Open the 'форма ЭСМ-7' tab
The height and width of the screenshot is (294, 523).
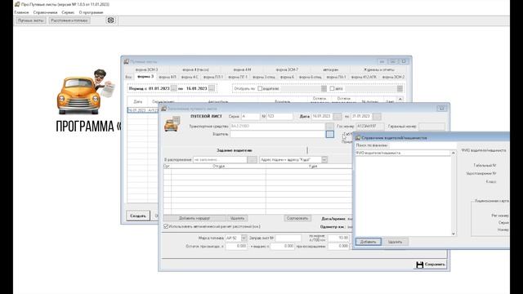point(287,69)
